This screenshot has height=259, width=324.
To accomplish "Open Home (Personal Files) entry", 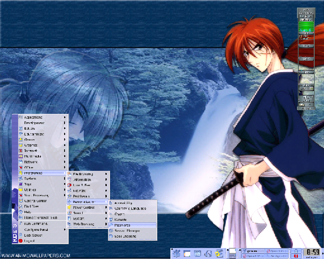I will click(x=43, y=218).
